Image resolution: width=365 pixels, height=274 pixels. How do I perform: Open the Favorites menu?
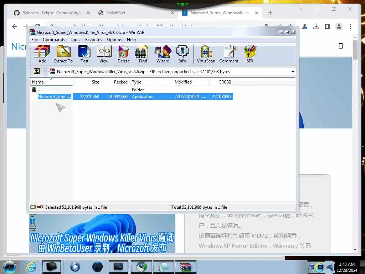tap(93, 40)
